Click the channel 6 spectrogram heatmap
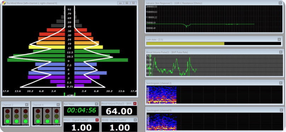286x132 pixels. 161,122
